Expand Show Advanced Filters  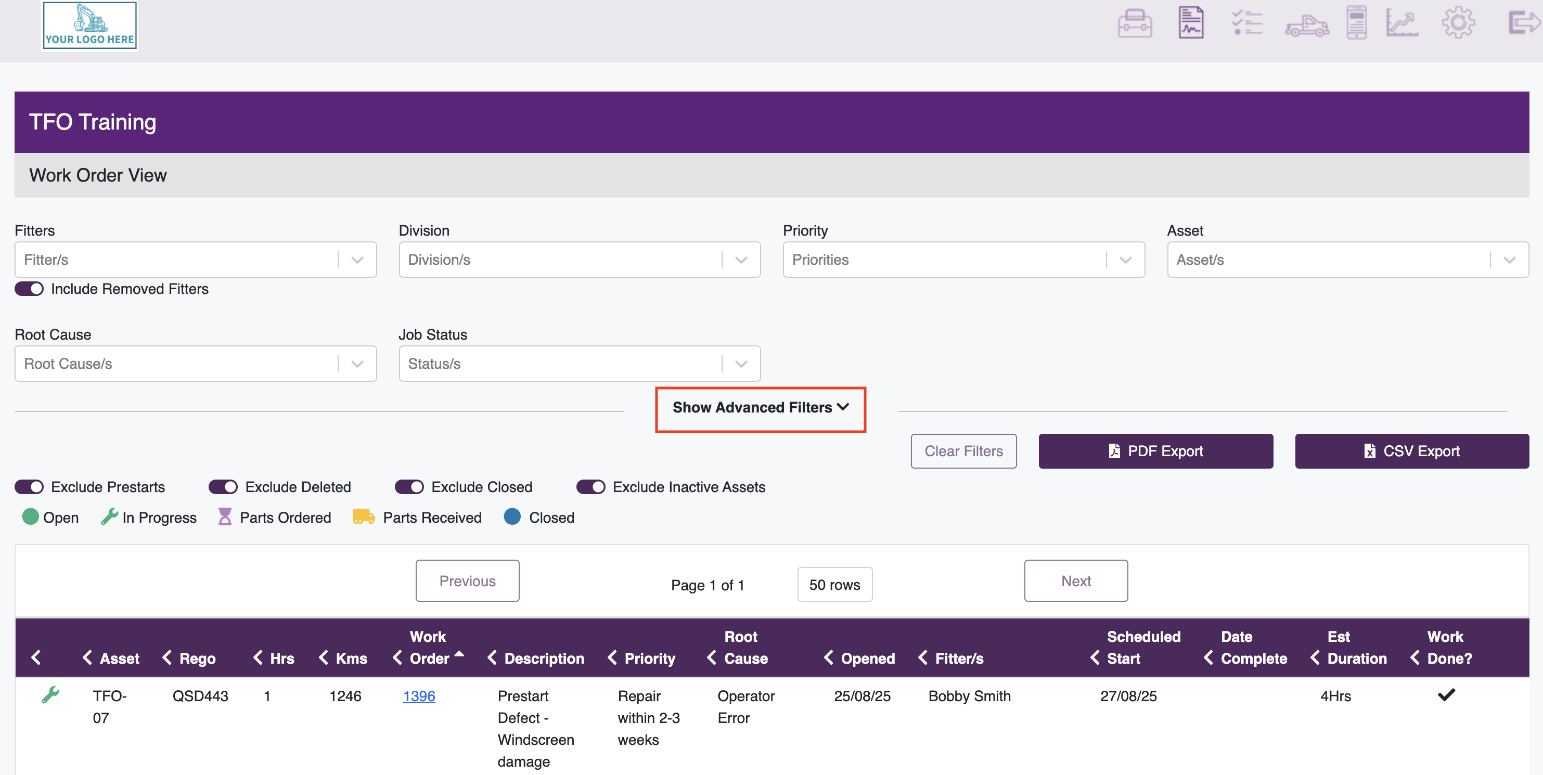[x=760, y=407]
